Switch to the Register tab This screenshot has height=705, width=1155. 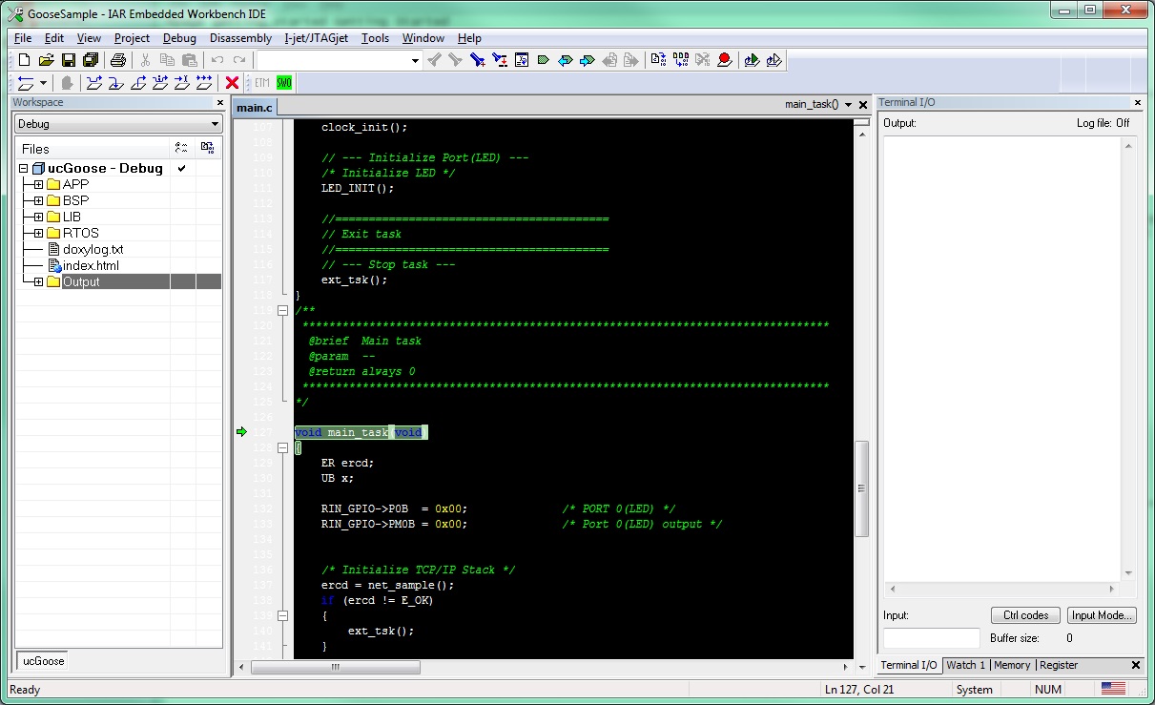click(x=1059, y=665)
